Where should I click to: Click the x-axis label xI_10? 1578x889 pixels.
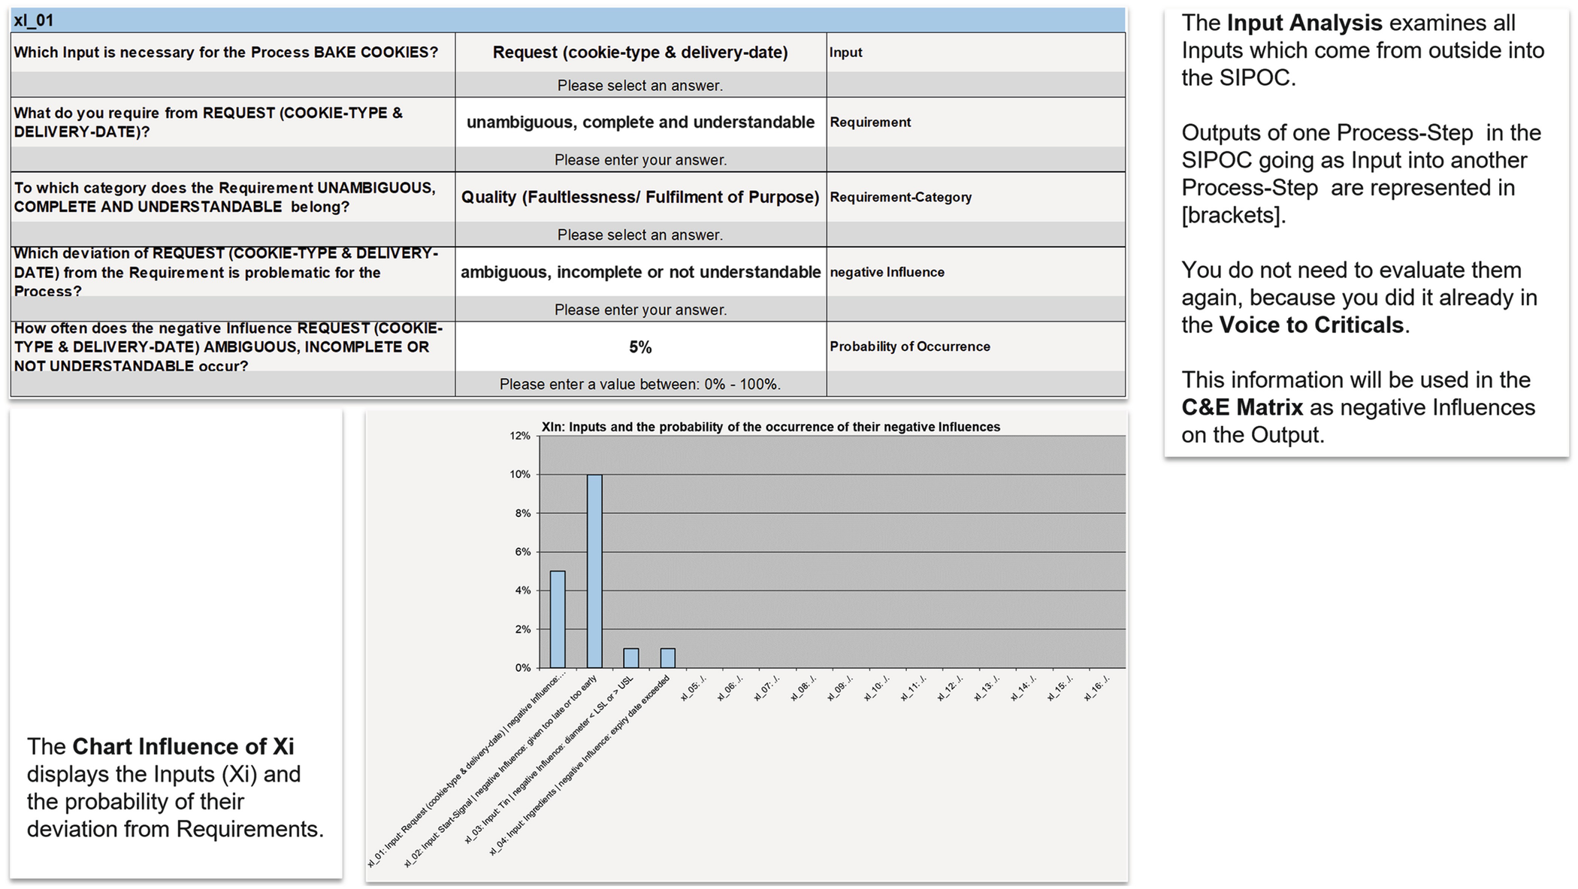(877, 688)
